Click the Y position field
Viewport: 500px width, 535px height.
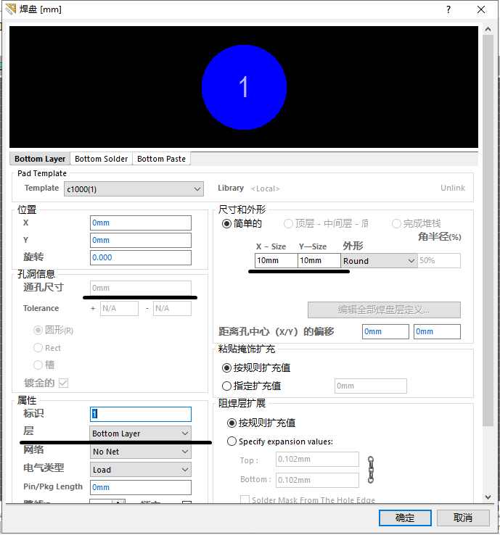(141, 240)
